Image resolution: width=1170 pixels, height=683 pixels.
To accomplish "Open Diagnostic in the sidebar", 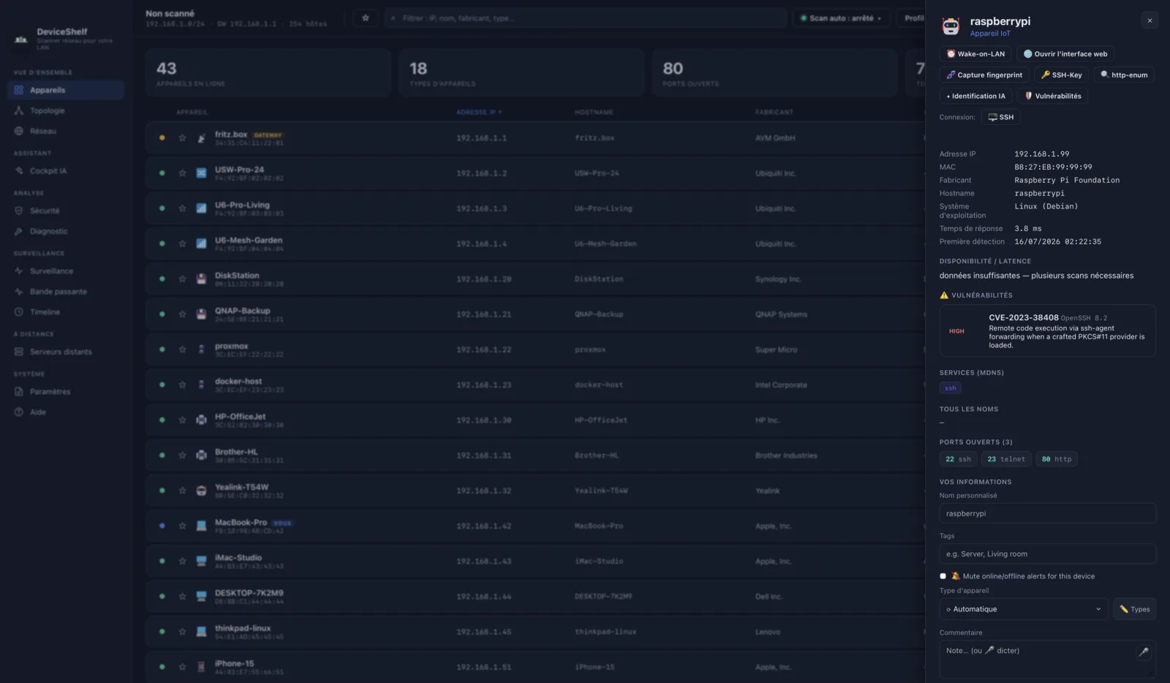I will tap(66, 231).
